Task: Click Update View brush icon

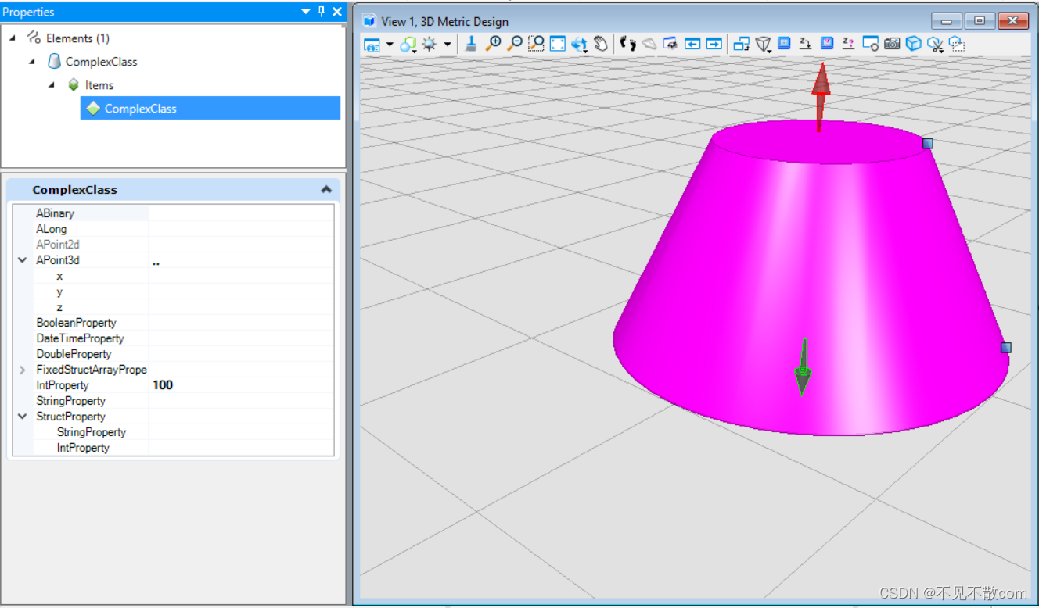Action: [x=471, y=44]
